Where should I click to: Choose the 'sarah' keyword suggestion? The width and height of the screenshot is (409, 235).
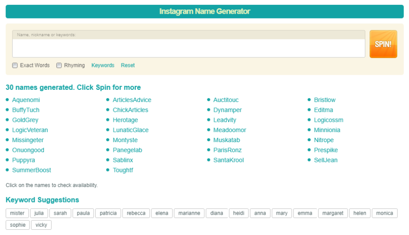tap(60, 213)
